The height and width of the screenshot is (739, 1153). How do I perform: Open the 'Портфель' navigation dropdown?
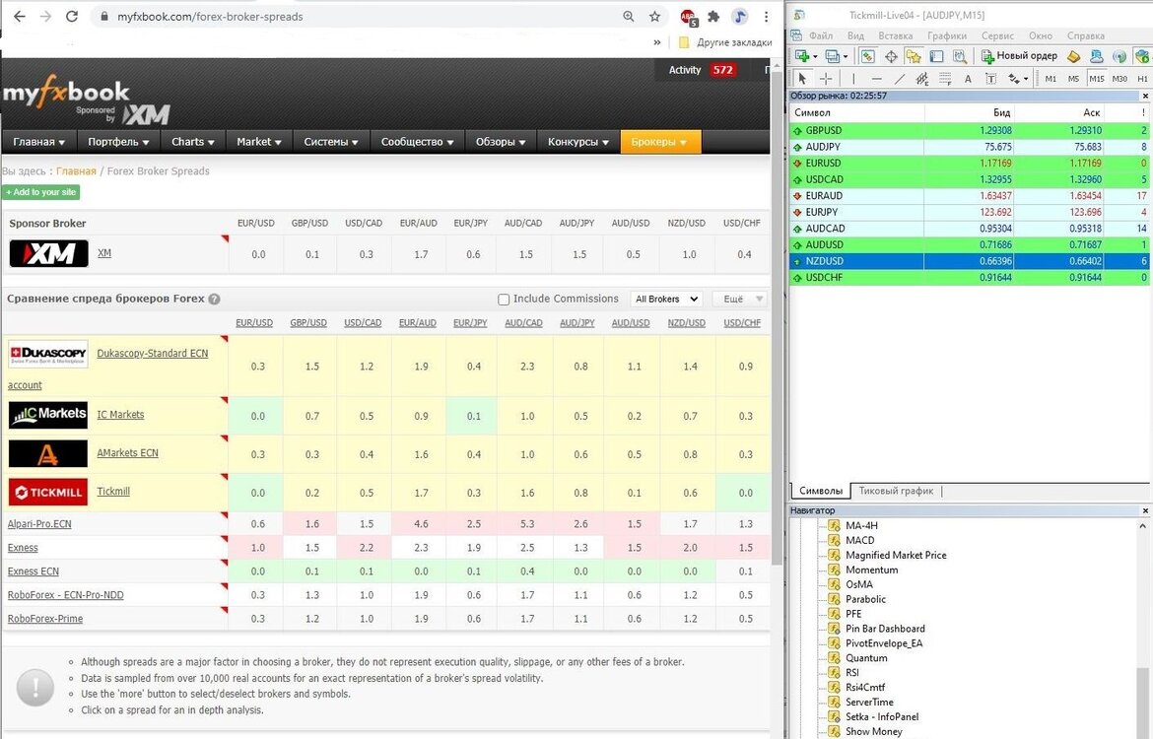click(x=118, y=142)
